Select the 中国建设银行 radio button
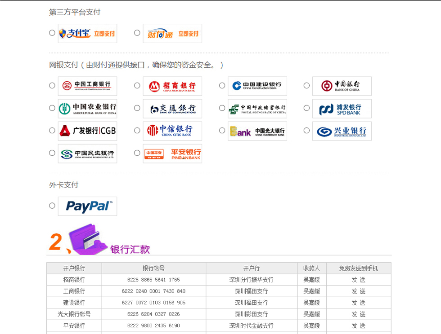The height and width of the screenshot is (334, 441). 222,86
